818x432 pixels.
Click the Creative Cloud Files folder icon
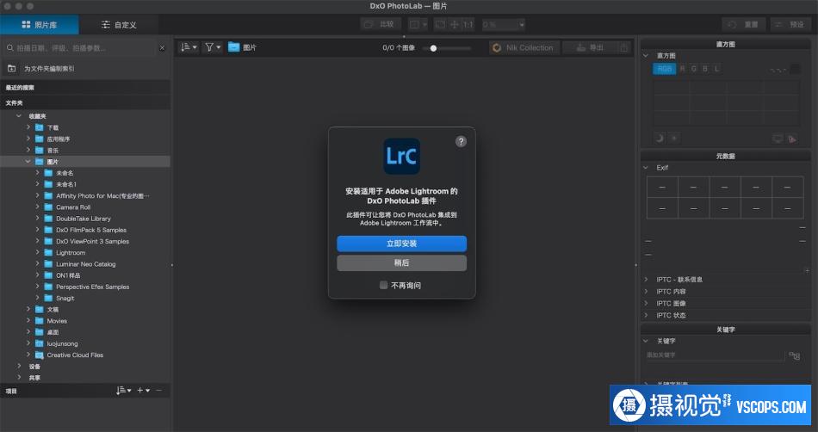click(39, 355)
